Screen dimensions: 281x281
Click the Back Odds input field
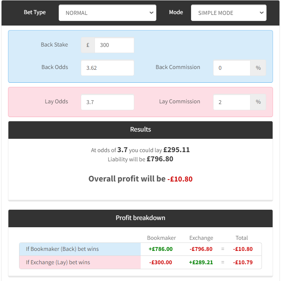click(x=108, y=68)
